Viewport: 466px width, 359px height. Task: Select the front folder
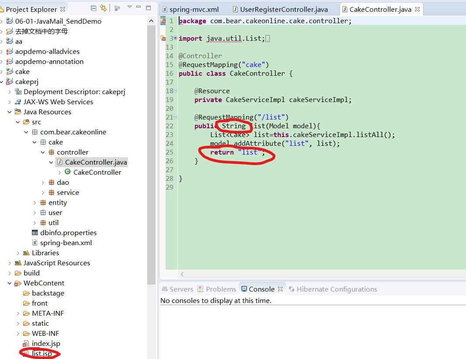[39, 303]
